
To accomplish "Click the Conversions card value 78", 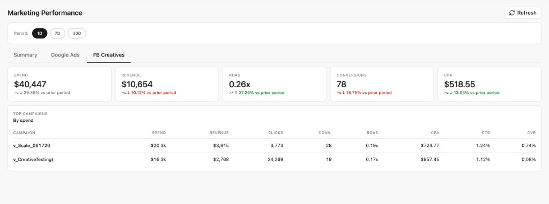I will [x=341, y=84].
